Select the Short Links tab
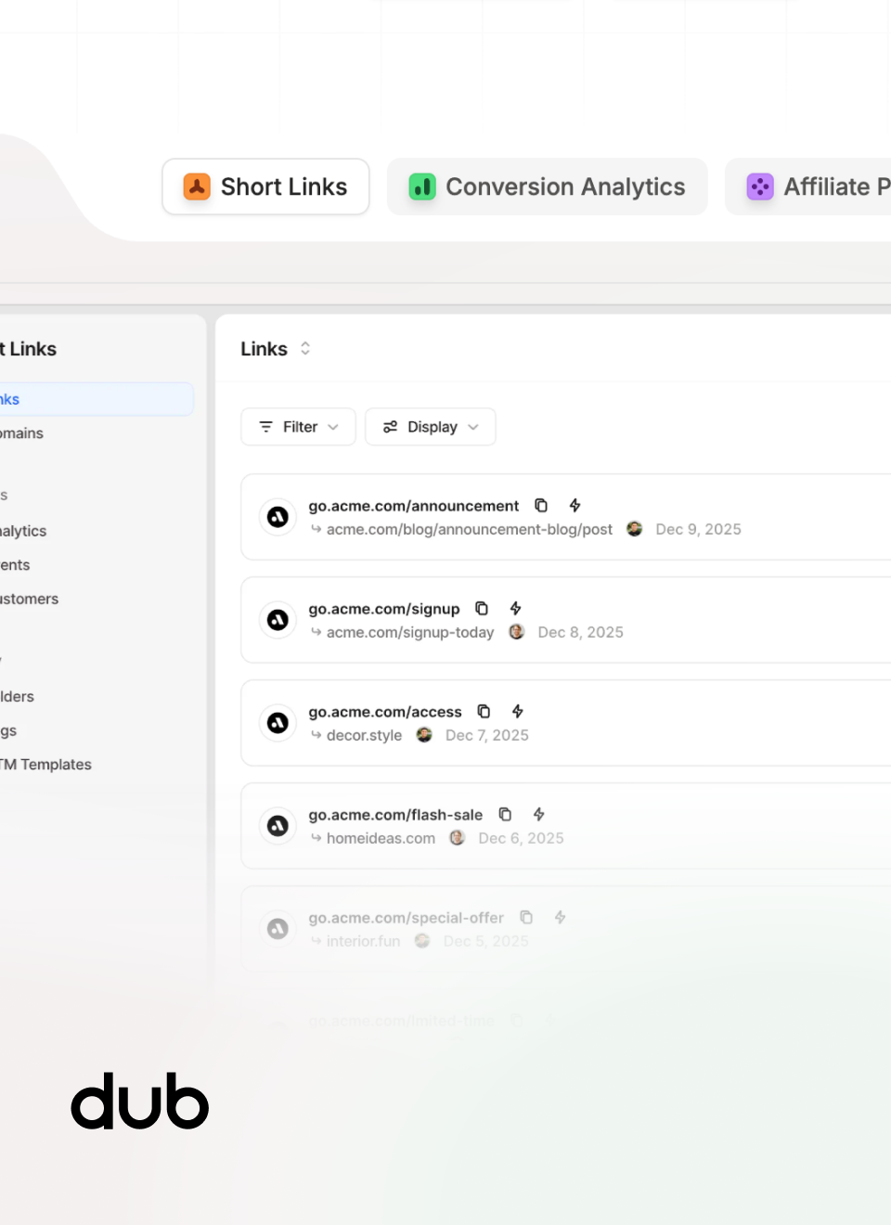The image size is (891, 1225). coord(265,187)
